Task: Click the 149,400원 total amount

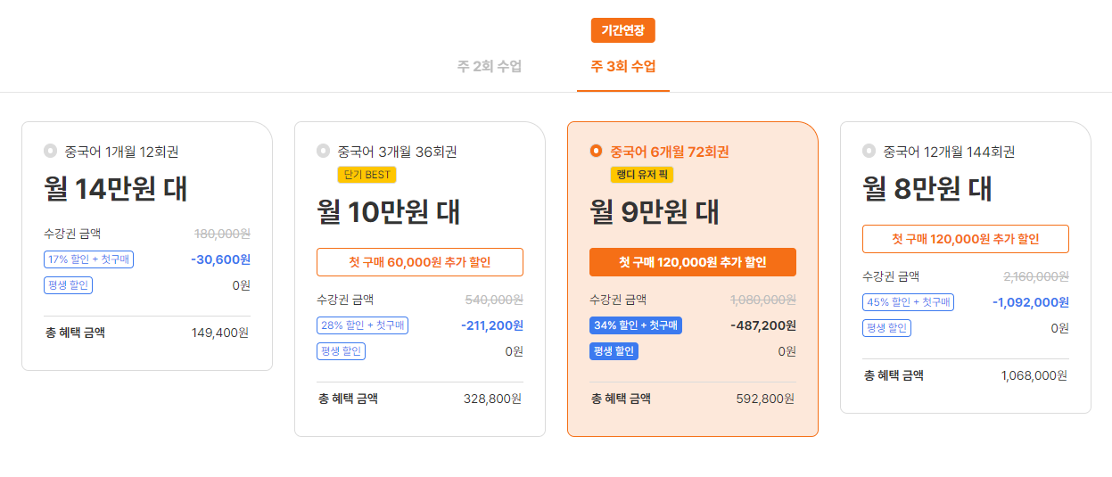Action: [x=220, y=333]
